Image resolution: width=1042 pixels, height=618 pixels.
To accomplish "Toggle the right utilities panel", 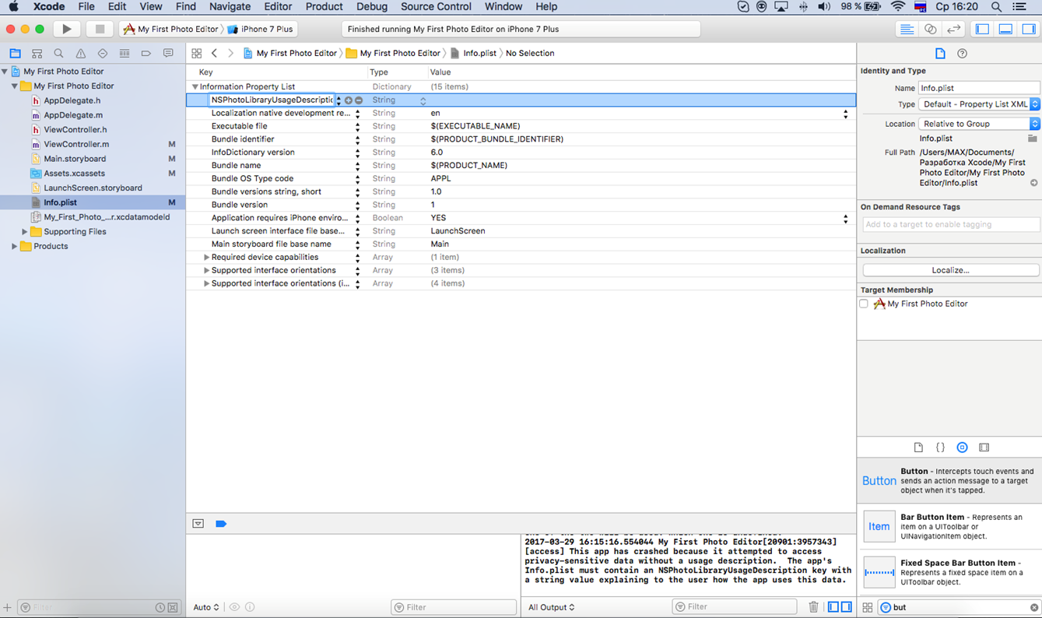I will click(1029, 29).
